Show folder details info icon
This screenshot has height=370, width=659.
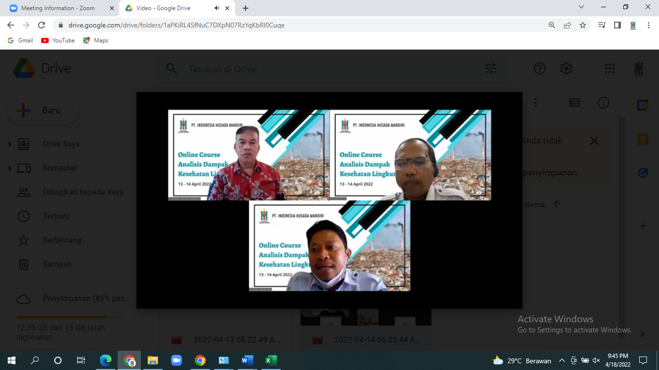coord(604,103)
